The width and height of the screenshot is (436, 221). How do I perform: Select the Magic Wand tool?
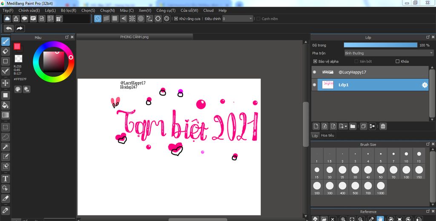[x=6, y=147]
